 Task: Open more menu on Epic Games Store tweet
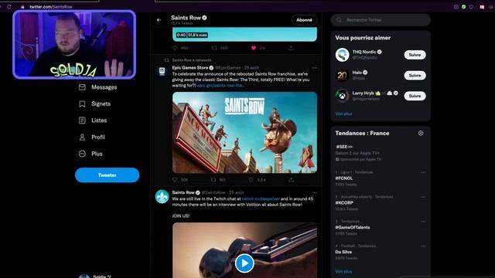(314, 68)
